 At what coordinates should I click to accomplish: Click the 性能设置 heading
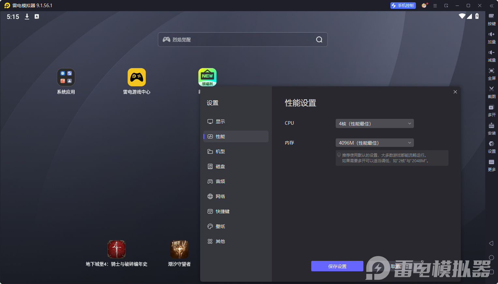[300, 103]
